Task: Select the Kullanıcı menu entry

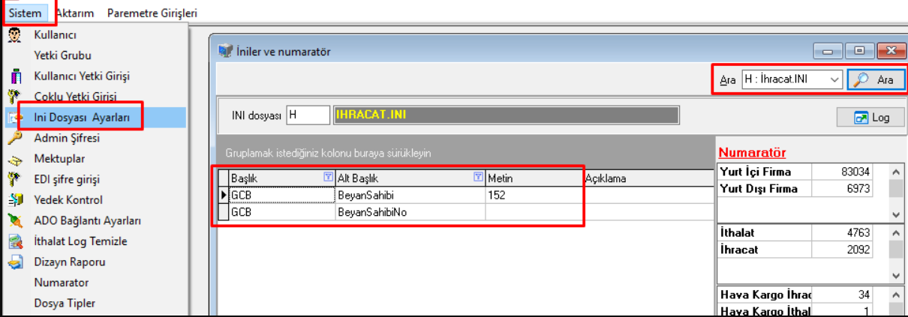Action: pyautogui.click(x=55, y=34)
